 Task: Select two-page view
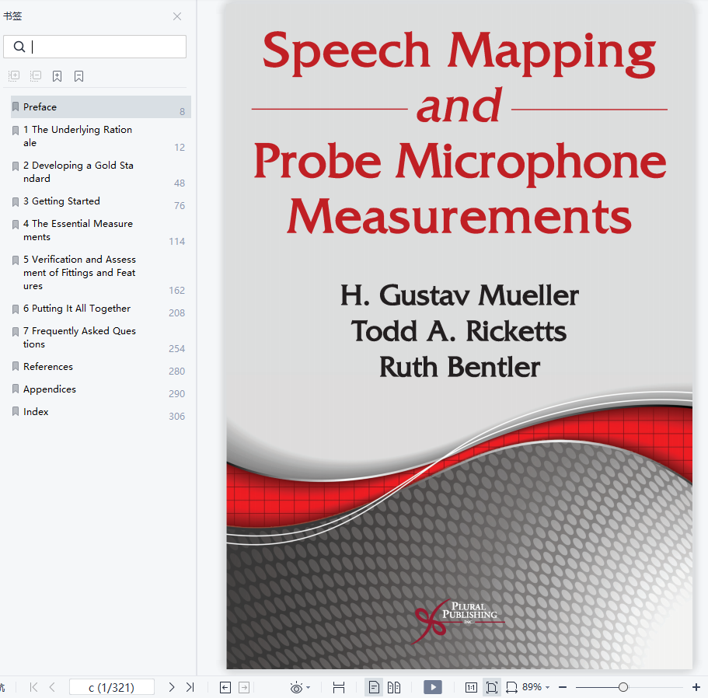coord(394,687)
